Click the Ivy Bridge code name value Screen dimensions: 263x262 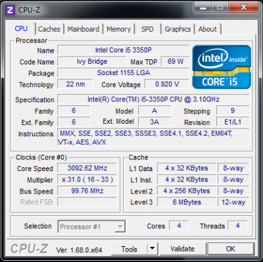[x=92, y=61]
